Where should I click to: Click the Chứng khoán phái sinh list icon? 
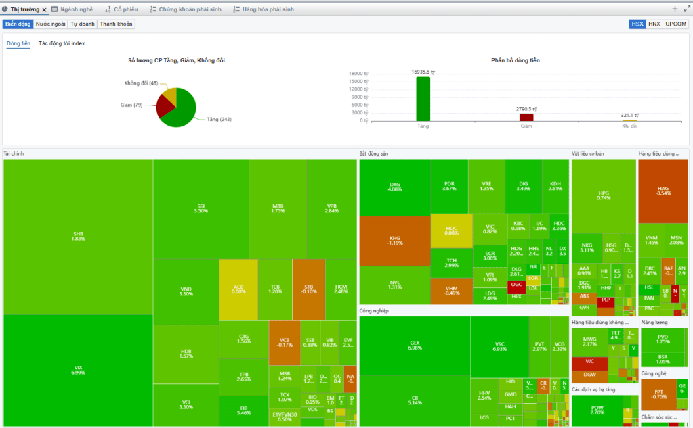[153, 10]
